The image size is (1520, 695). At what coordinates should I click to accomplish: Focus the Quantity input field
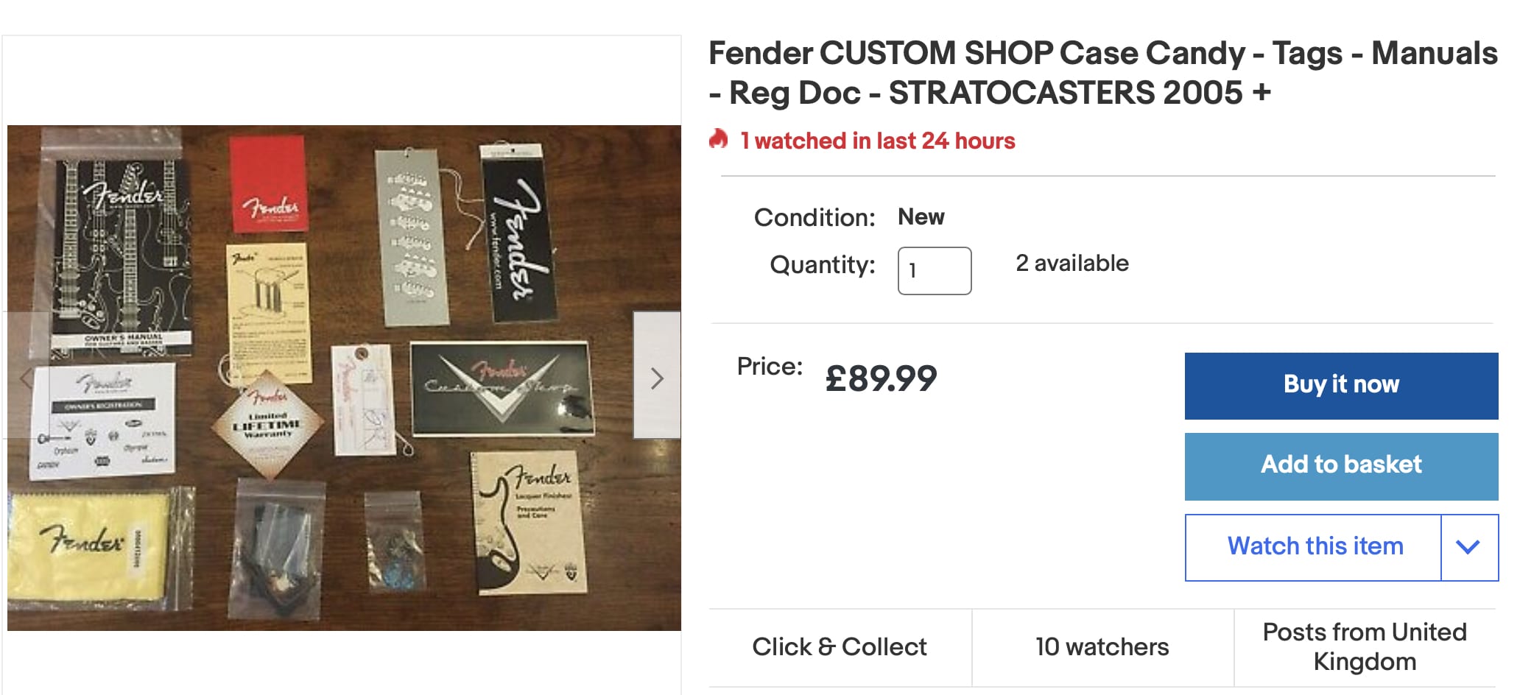[934, 271]
